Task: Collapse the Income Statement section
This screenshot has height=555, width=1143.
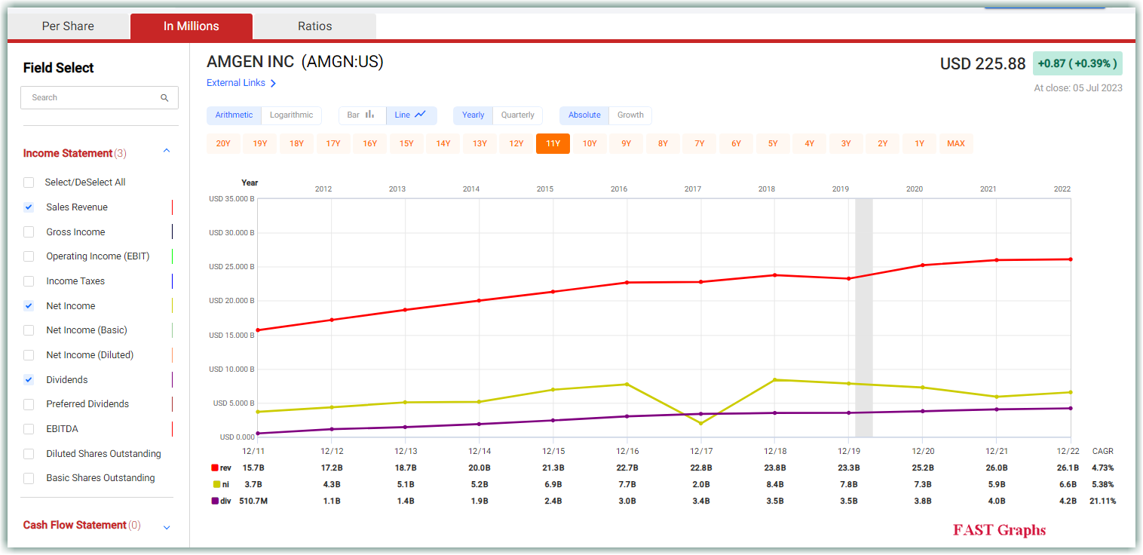Action: (167, 152)
